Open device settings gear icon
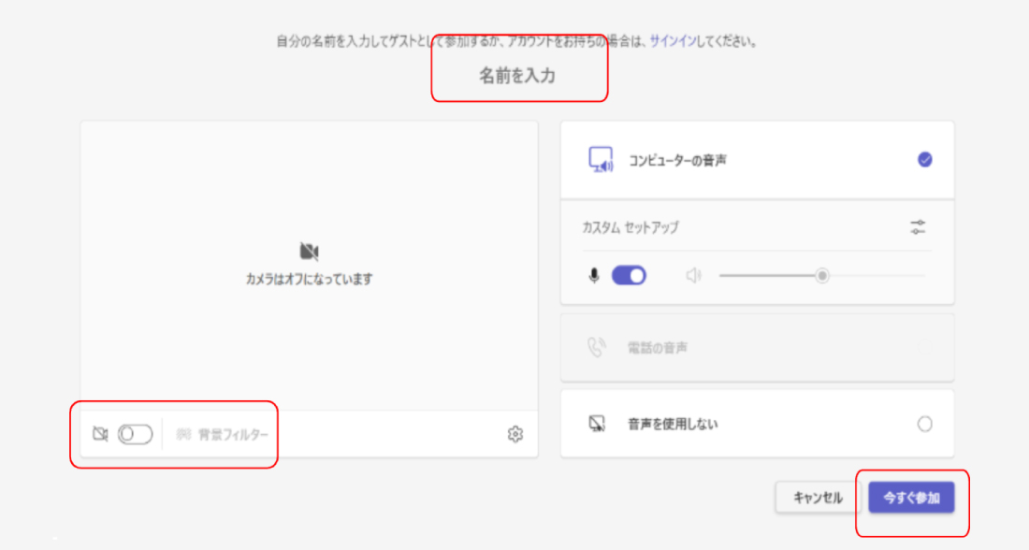The image size is (1029, 550). [514, 434]
